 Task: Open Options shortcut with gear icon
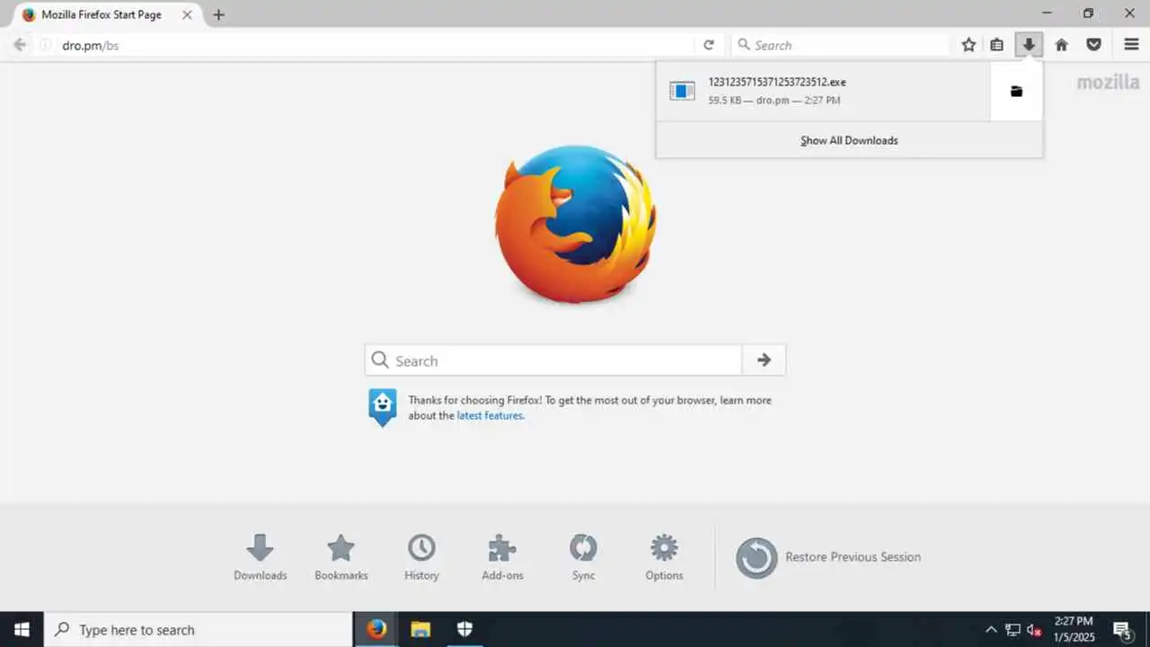pyautogui.click(x=664, y=557)
